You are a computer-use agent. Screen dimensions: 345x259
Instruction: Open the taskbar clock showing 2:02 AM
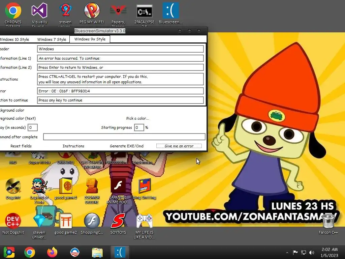pos(330,252)
